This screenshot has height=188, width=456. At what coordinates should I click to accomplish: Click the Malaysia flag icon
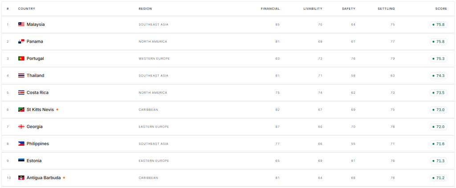coord(21,24)
